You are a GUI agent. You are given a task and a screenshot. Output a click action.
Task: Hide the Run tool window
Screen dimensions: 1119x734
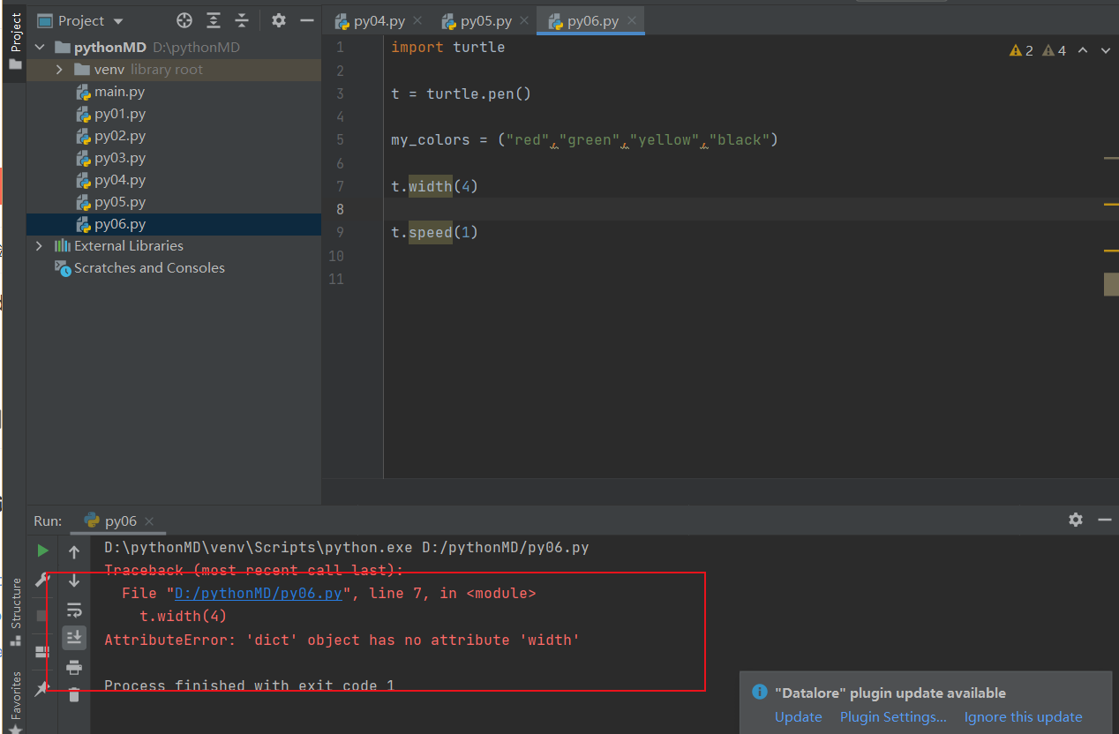click(1104, 520)
